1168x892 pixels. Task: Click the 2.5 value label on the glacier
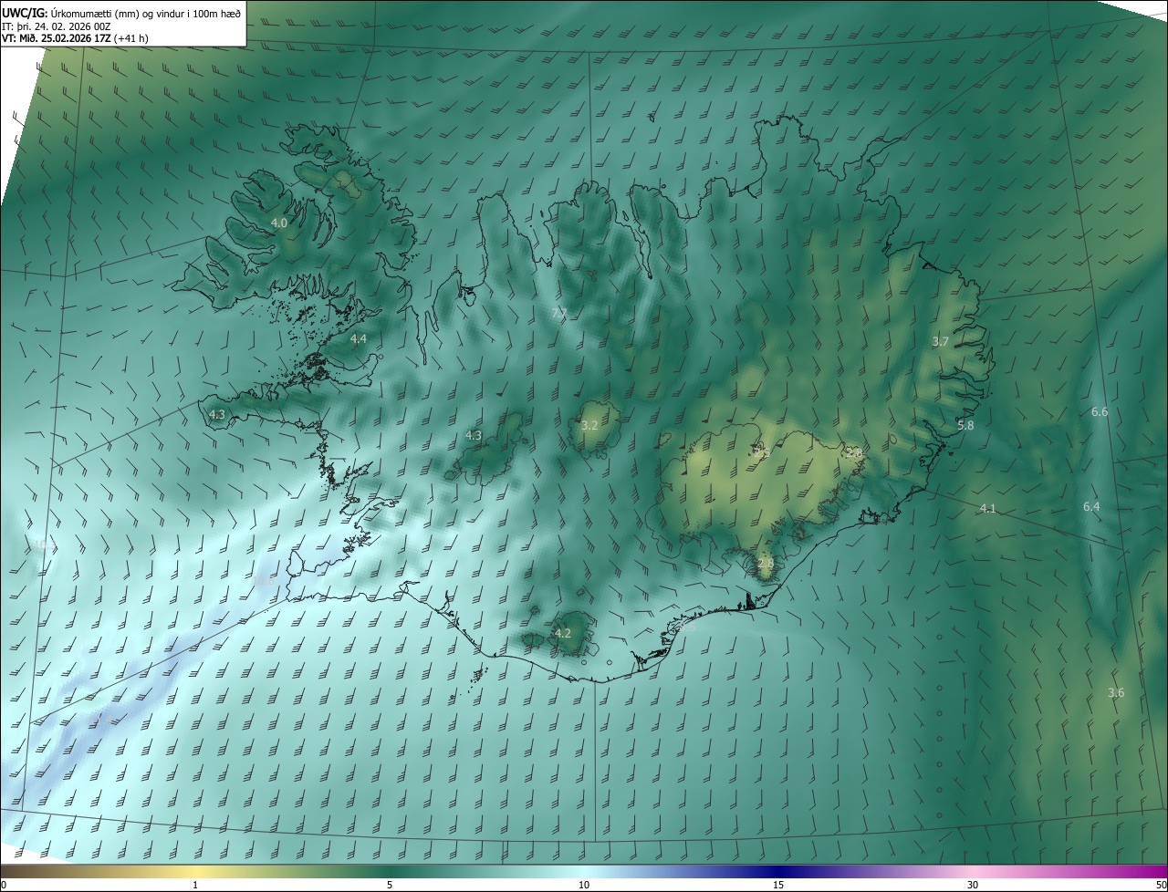click(761, 452)
